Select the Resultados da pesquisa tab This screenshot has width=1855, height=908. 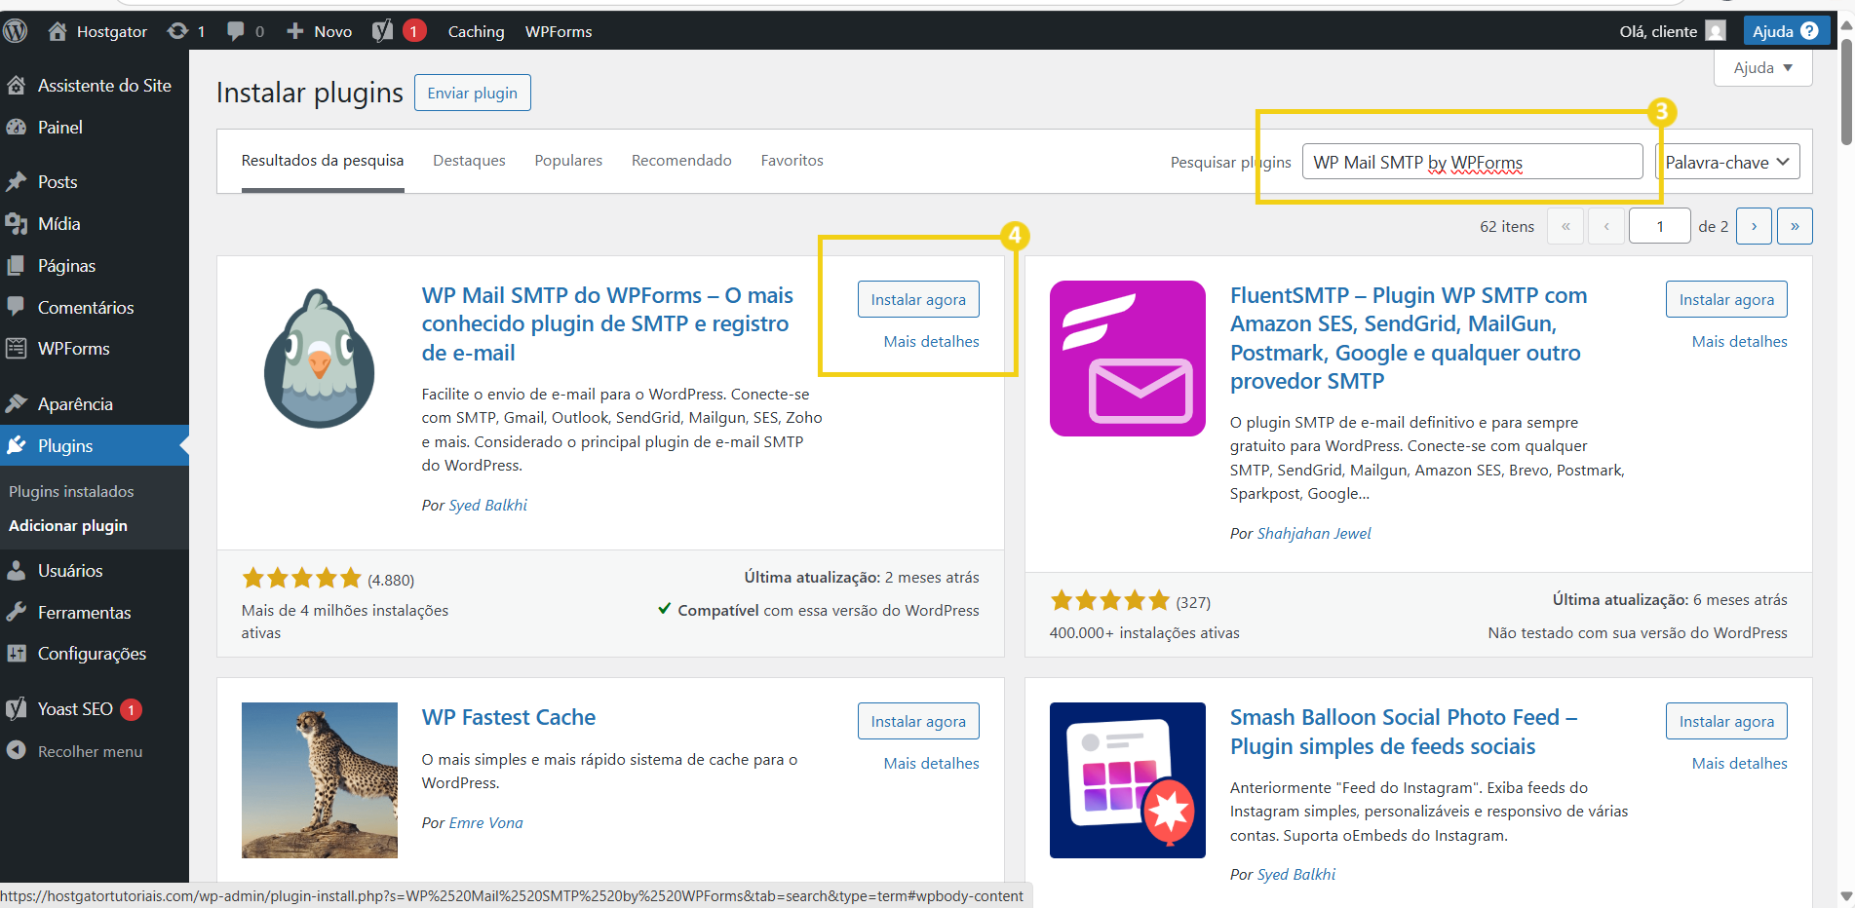[x=323, y=161]
